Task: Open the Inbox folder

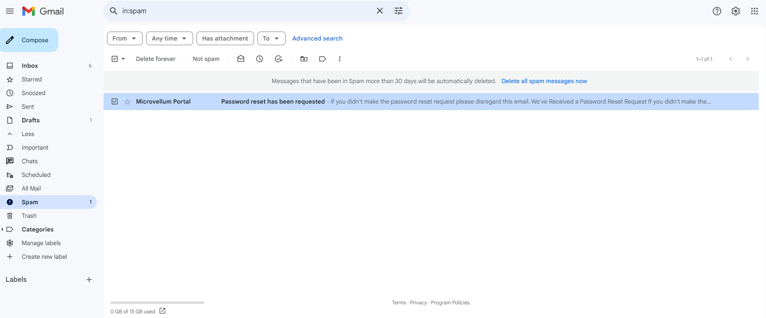Action: pos(30,66)
